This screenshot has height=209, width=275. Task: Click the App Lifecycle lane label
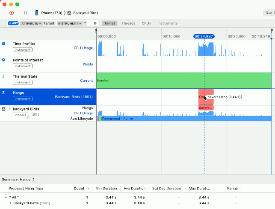(82, 119)
